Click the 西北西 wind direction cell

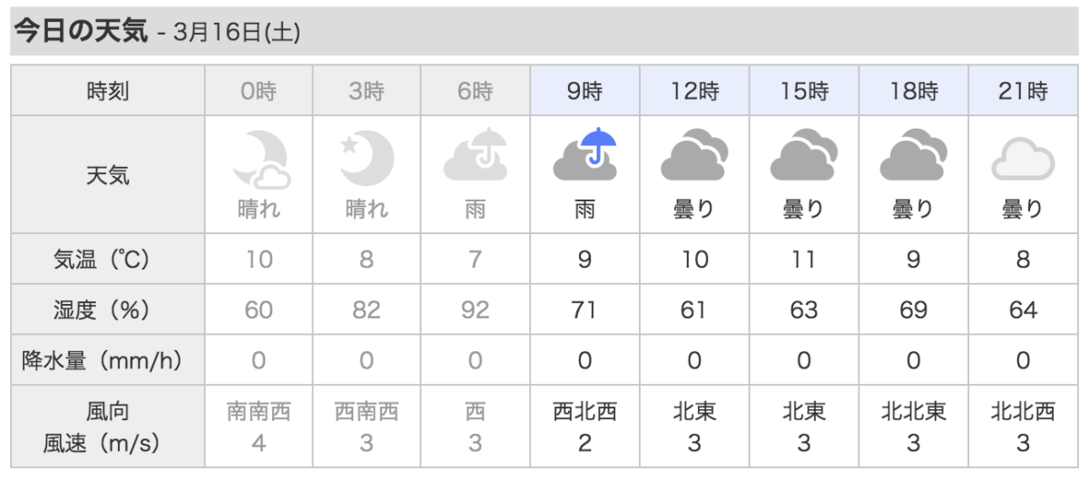pos(585,412)
